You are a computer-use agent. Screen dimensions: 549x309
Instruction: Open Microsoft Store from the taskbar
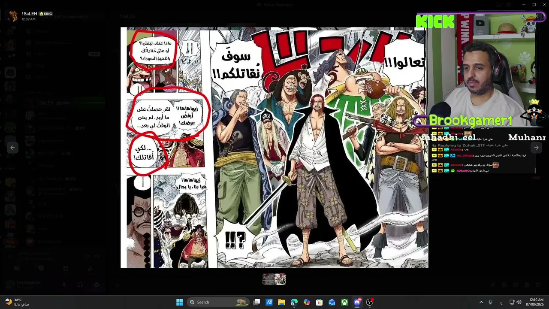[x=319, y=302]
